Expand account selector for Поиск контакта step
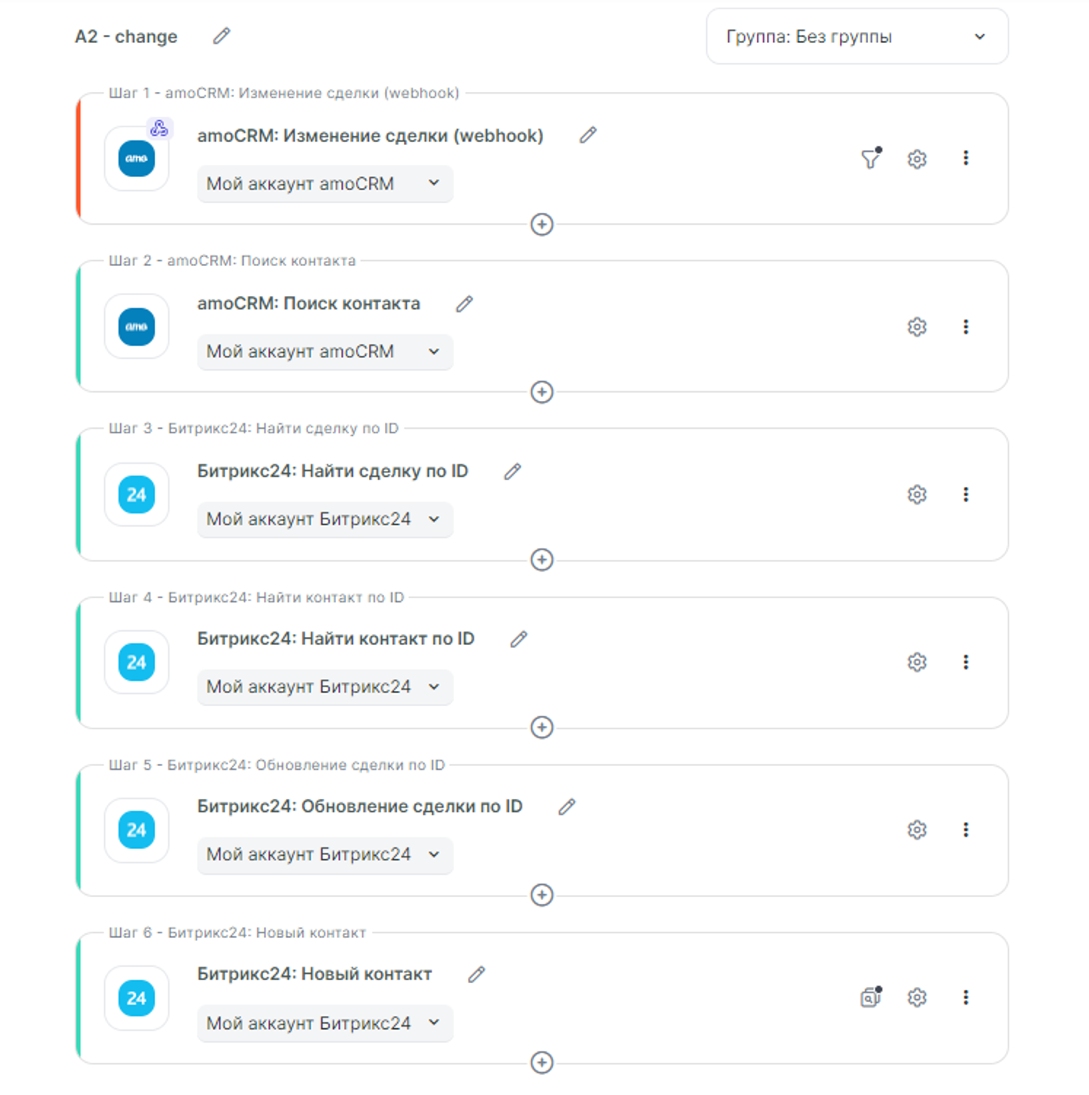Screen dimensions: 1089x1095 (x=324, y=352)
